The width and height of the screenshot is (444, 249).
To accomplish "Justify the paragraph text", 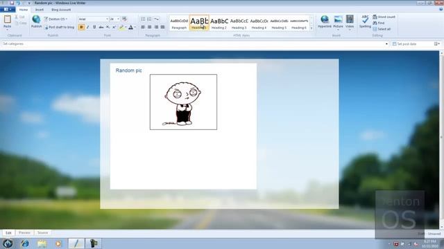I will coord(162,27).
